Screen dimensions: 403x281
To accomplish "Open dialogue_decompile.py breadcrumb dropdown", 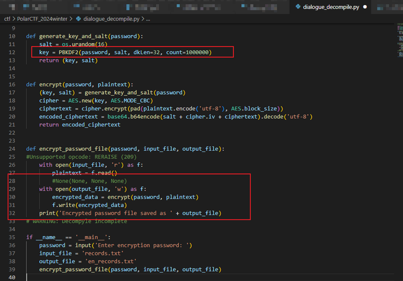I will point(111,19).
